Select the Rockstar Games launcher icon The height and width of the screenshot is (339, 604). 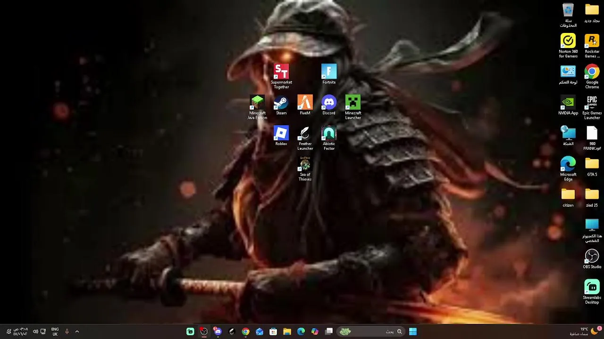click(592, 46)
